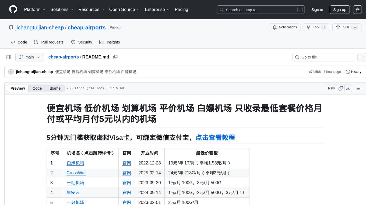
Task: Open the Code tab
Action: [x=19, y=42]
